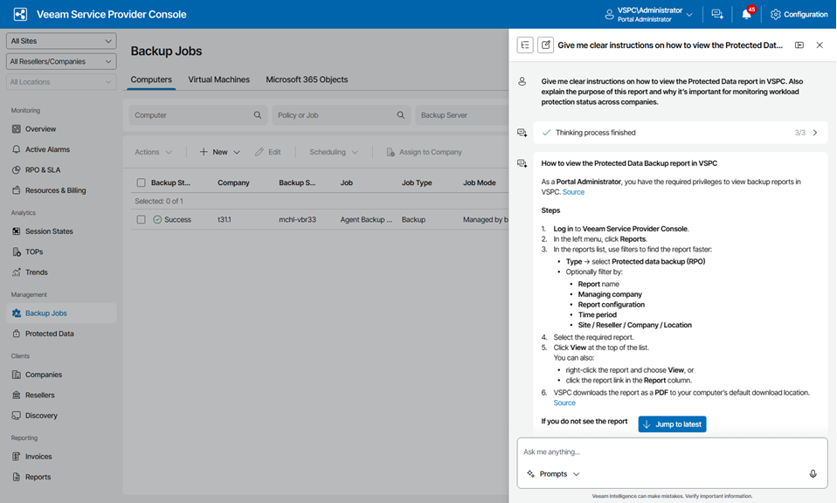
Task: Sort by the Backup St... status column header
Action: click(170, 183)
